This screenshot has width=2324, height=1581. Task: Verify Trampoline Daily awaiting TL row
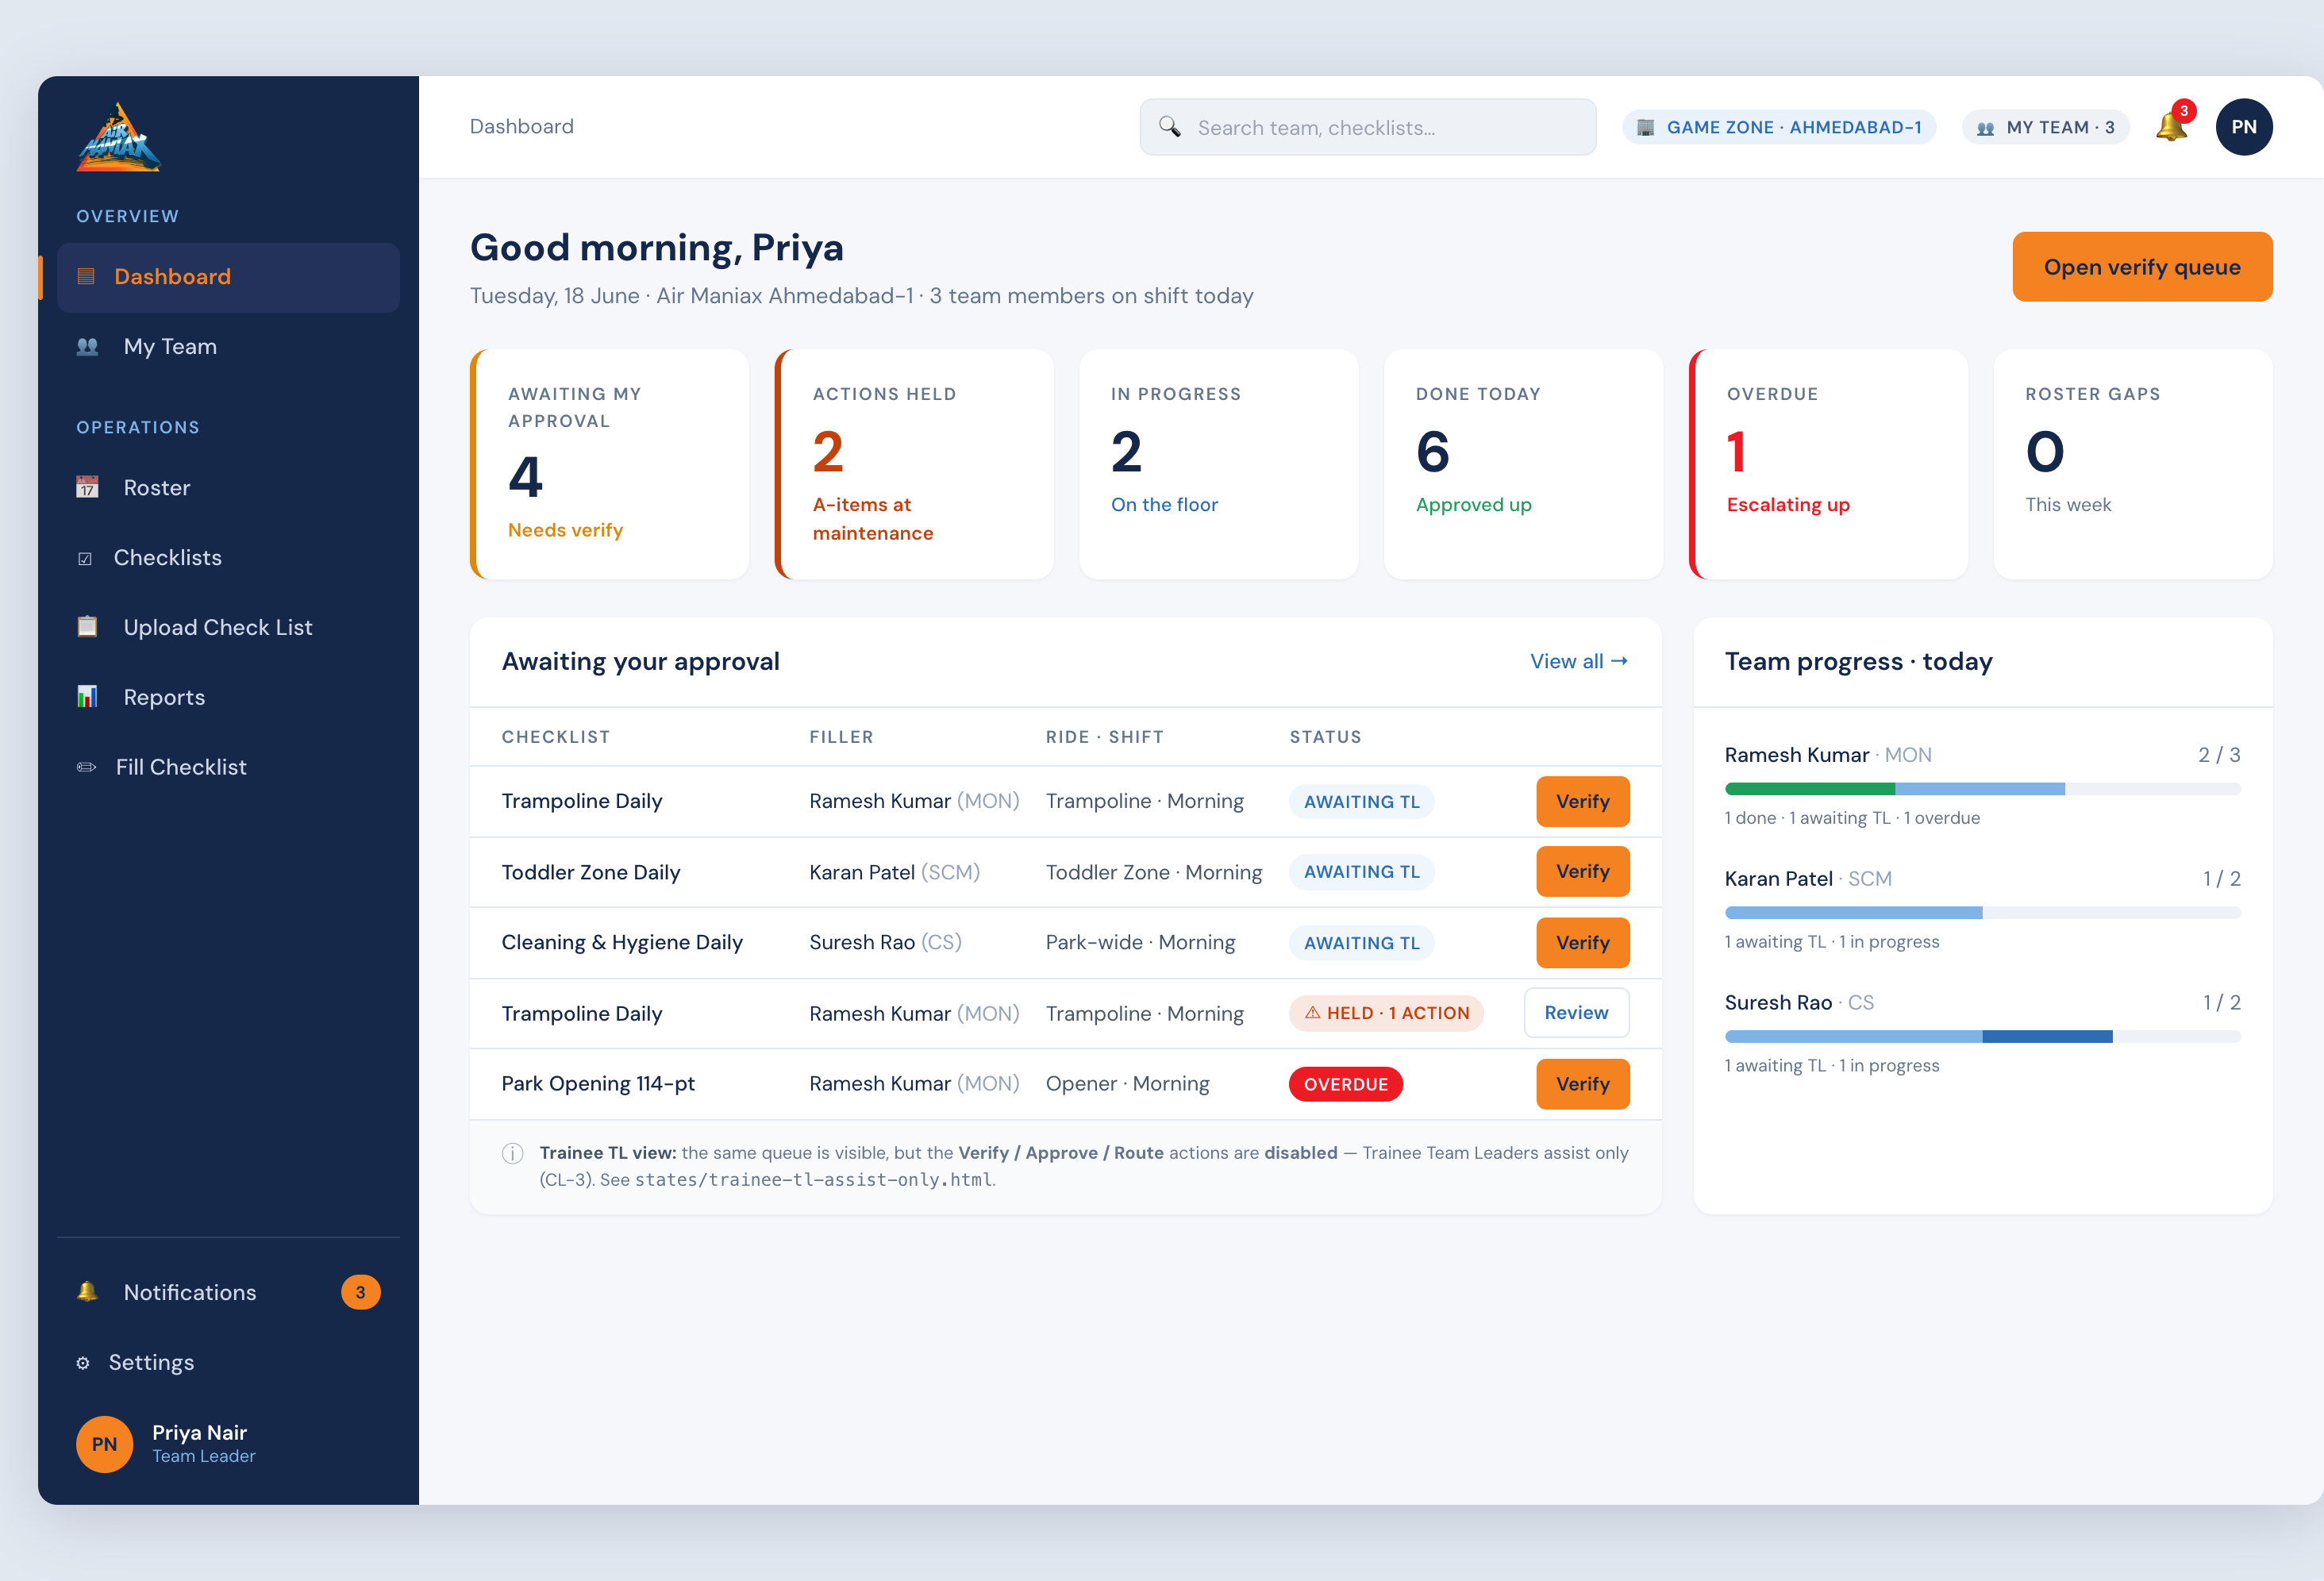click(x=1582, y=801)
